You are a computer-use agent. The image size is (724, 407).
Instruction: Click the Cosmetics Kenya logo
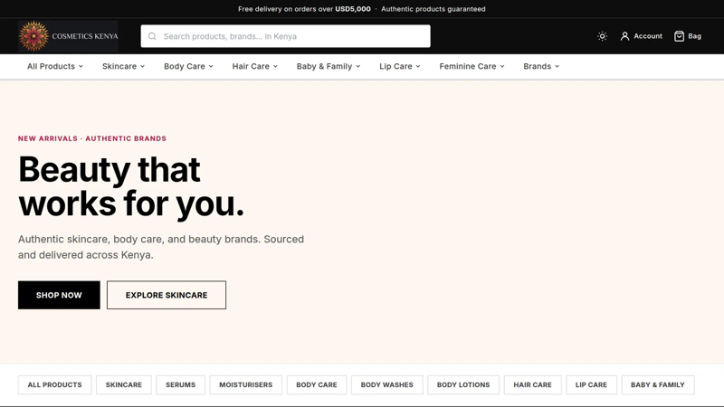[69, 36]
